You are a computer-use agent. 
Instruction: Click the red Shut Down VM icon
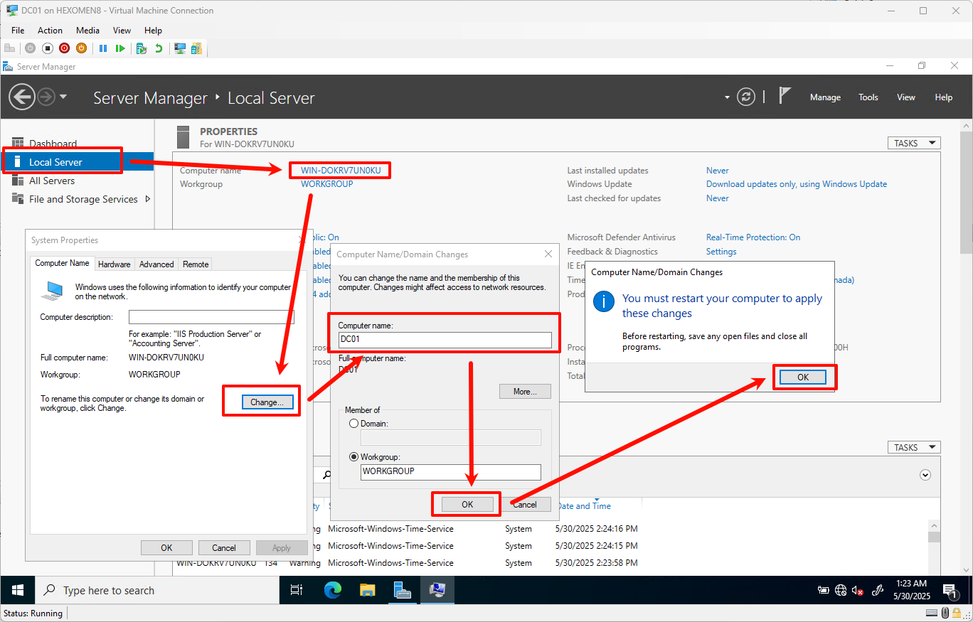(64, 48)
